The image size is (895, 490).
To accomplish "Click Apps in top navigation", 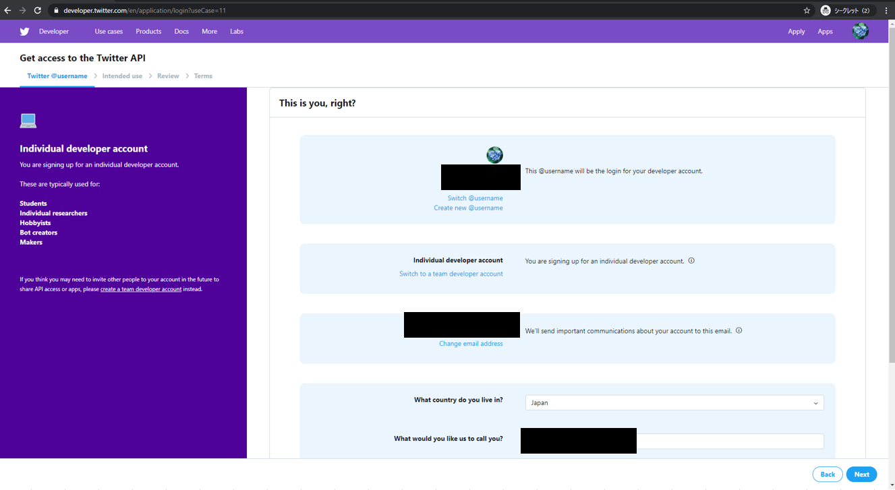I will (x=825, y=32).
